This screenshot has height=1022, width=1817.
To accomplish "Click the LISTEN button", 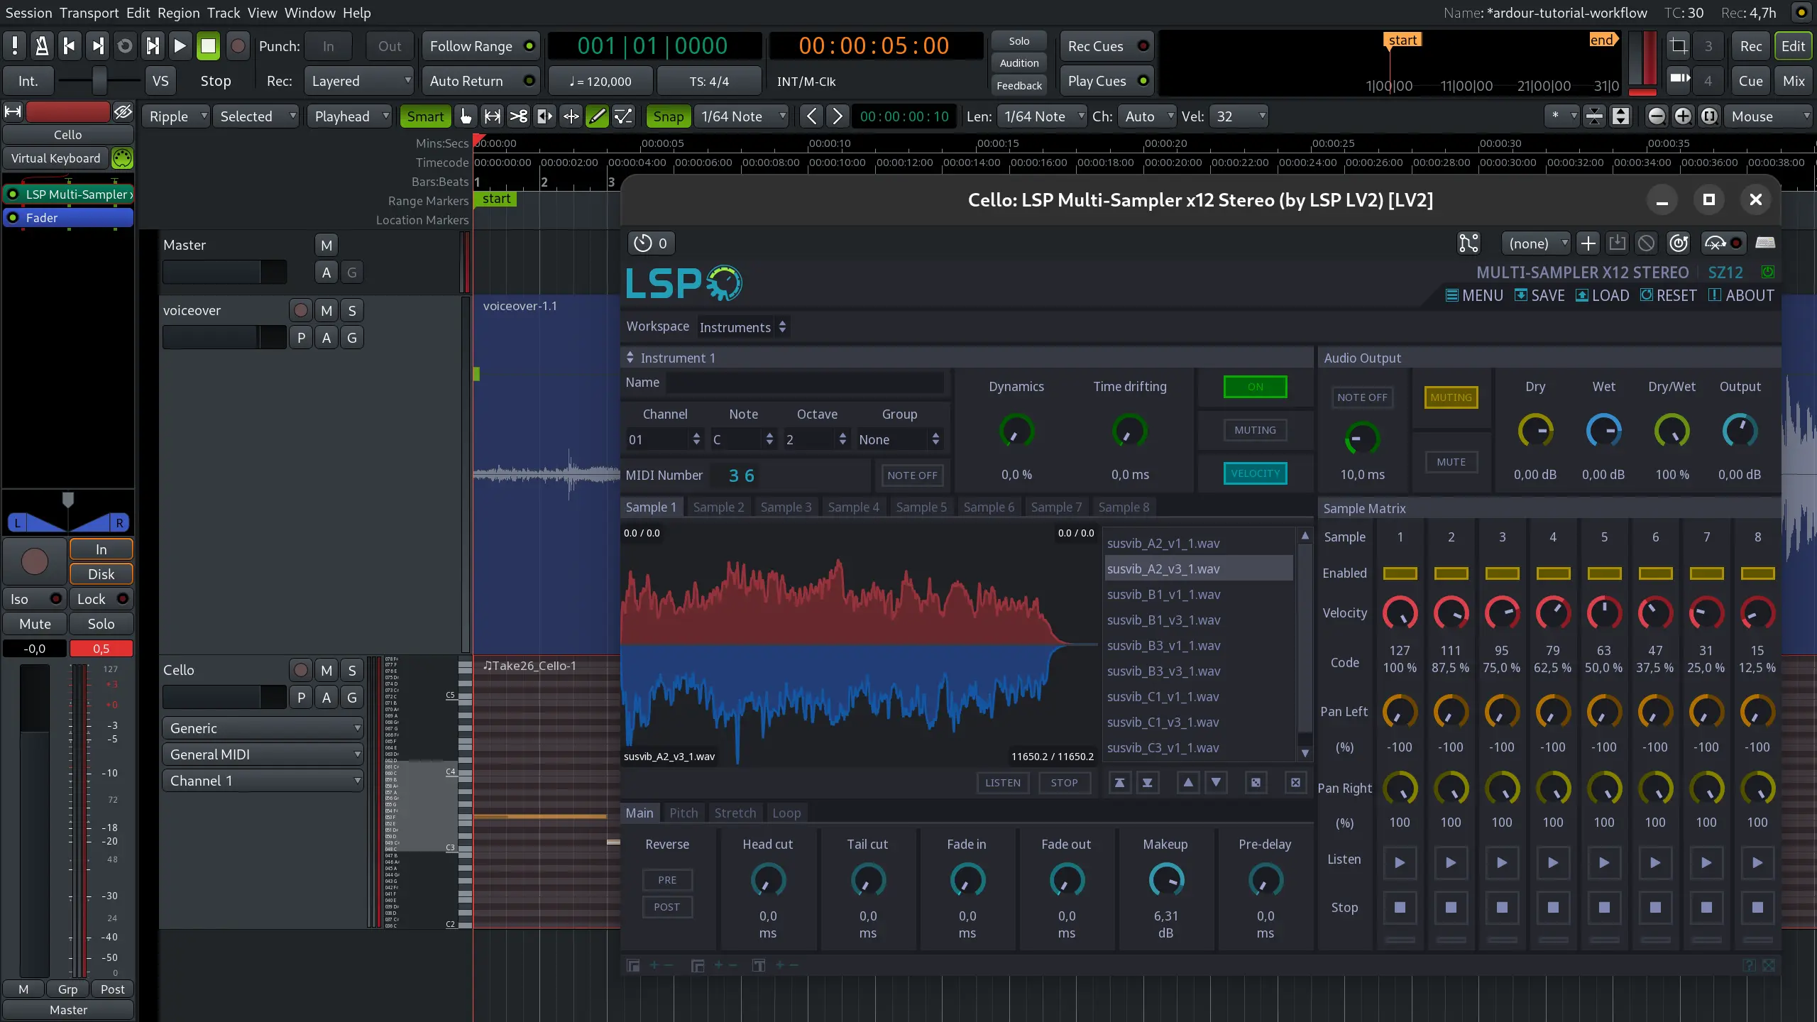I will pyautogui.click(x=1003, y=783).
